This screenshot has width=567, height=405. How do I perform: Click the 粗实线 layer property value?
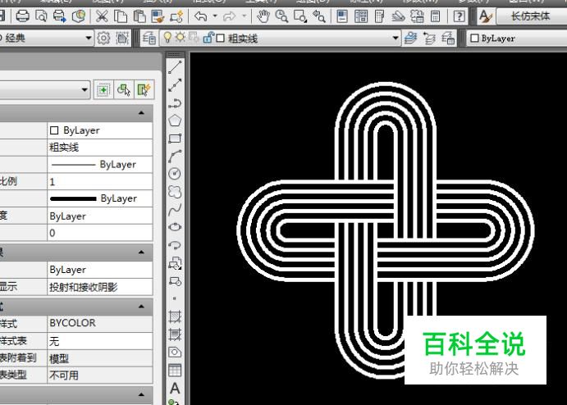pos(100,148)
